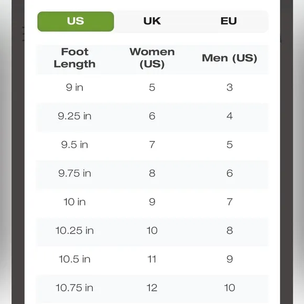This screenshot has width=304, height=304.
Task: Click the Foot Length column header
Action: click(x=74, y=58)
